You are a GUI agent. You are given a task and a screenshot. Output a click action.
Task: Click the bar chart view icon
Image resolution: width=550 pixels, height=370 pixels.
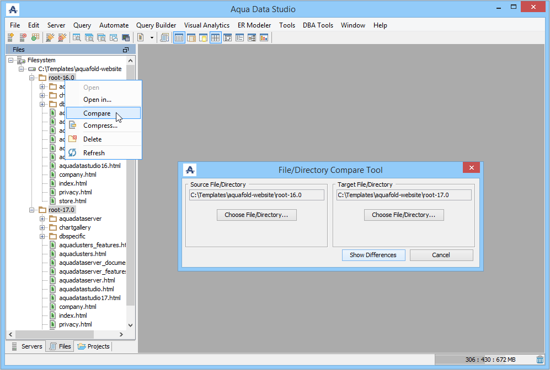264,37
